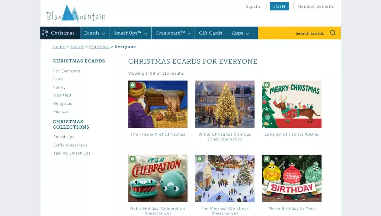Click green badge on Merriest Christmas card
Image resolution: width=381 pixels, height=216 pixels.
coord(199,159)
